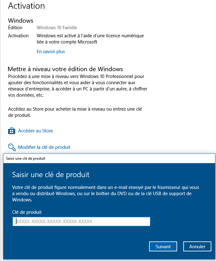This screenshot has height=261, width=216.
Task: Cancel the dialog with Annuler
Action: coord(197,246)
